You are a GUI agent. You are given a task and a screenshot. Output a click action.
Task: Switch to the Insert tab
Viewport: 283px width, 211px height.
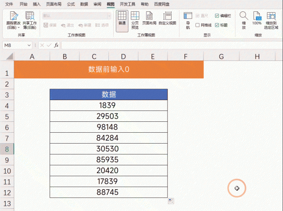pyautogui.click(x=37, y=4)
